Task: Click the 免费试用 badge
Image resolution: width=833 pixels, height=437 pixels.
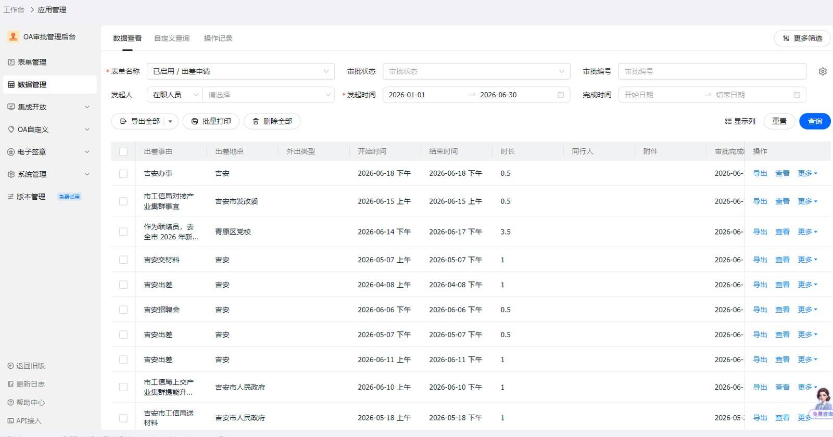Action: pyautogui.click(x=69, y=197)
